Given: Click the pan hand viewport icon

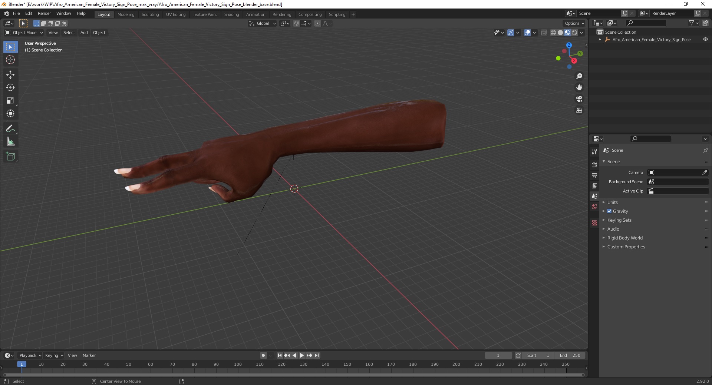Looking at the screenshot, I should coord(579,88).
